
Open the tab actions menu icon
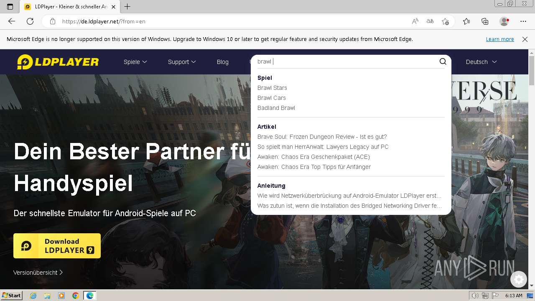[10, 7]
